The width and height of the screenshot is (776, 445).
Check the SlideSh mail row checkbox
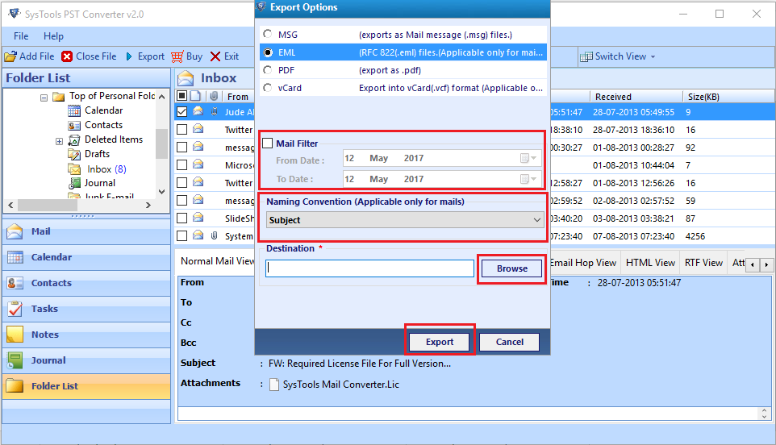pyautogui.click(x=182, y=218)
